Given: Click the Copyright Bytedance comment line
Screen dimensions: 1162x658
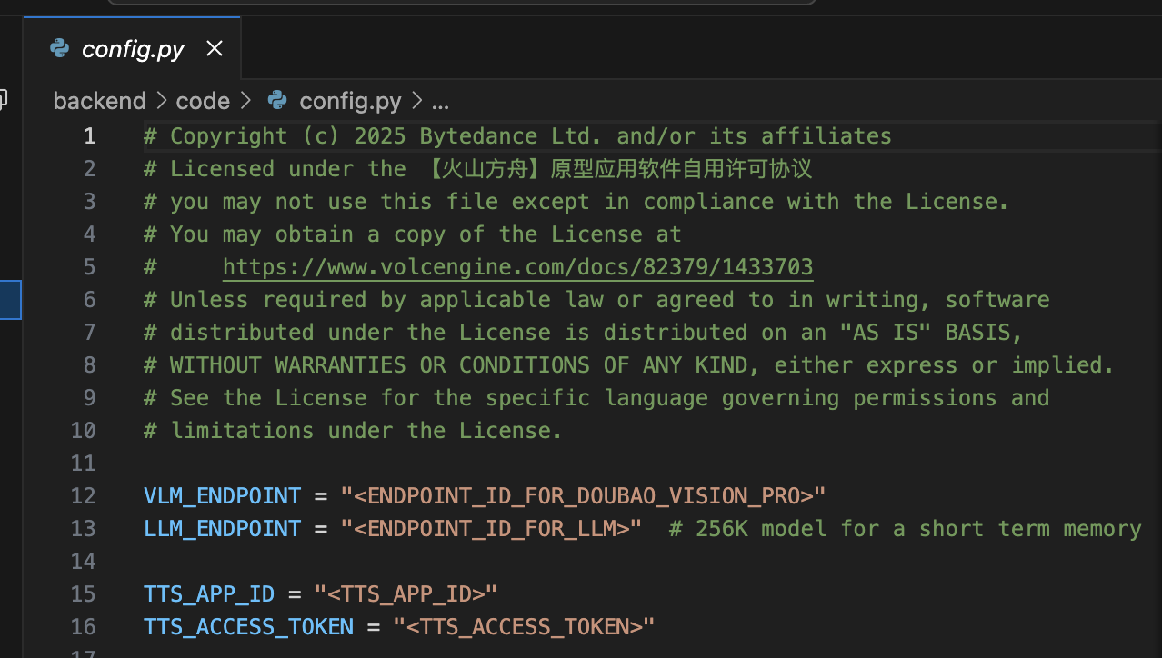Looking at the screenshot, I should 517,136.
